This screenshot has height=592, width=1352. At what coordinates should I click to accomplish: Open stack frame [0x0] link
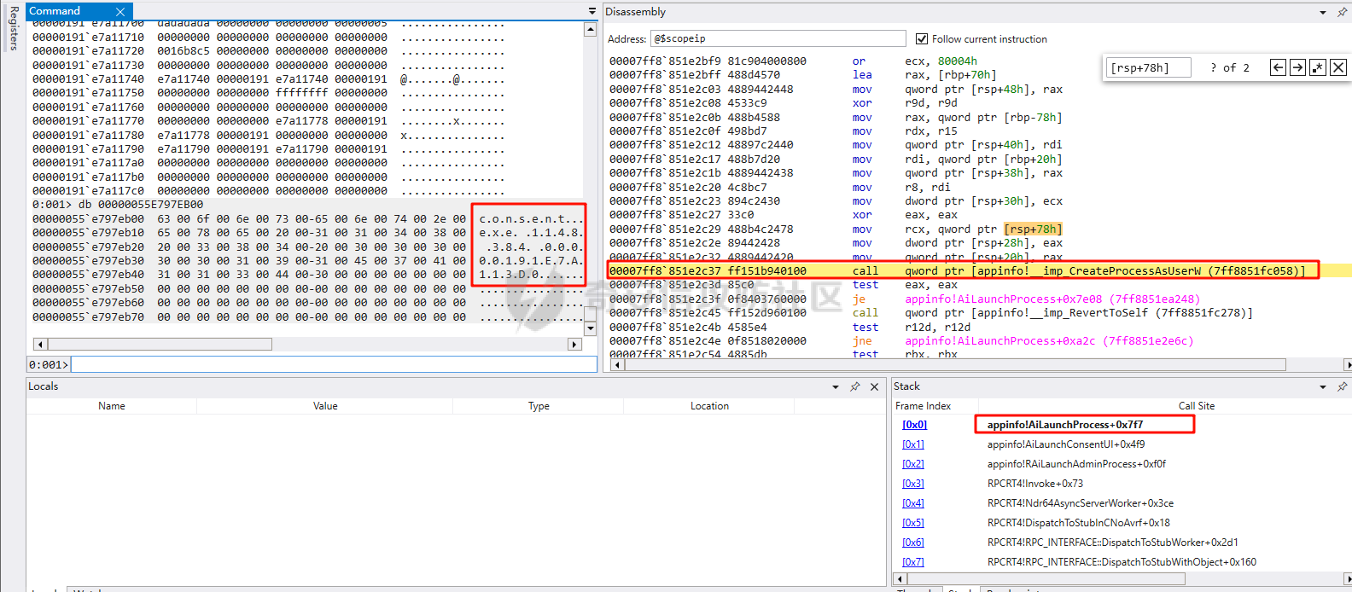coord(915,425)
